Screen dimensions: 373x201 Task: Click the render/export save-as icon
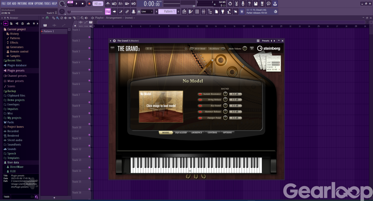[x=262, y=4]
